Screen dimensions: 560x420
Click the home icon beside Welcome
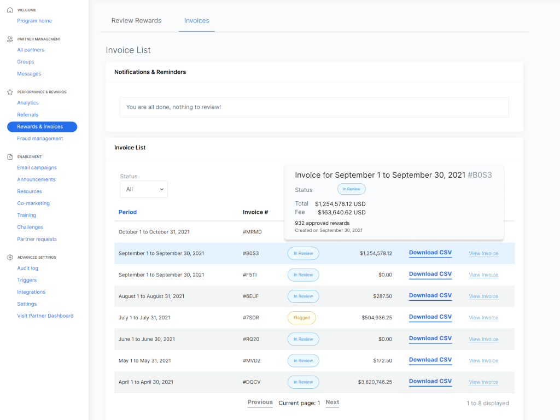click(x=10, y=10)
